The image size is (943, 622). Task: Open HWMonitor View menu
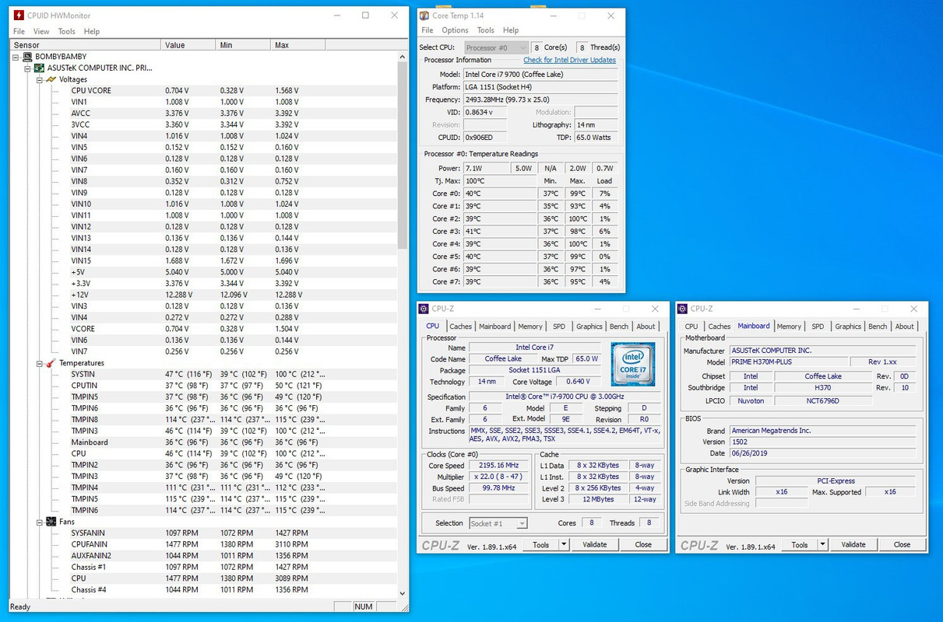coord(41,31)
